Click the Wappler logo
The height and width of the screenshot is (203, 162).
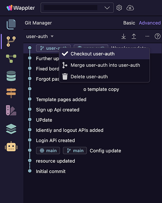pyautogui.click(x=21, y=8)
